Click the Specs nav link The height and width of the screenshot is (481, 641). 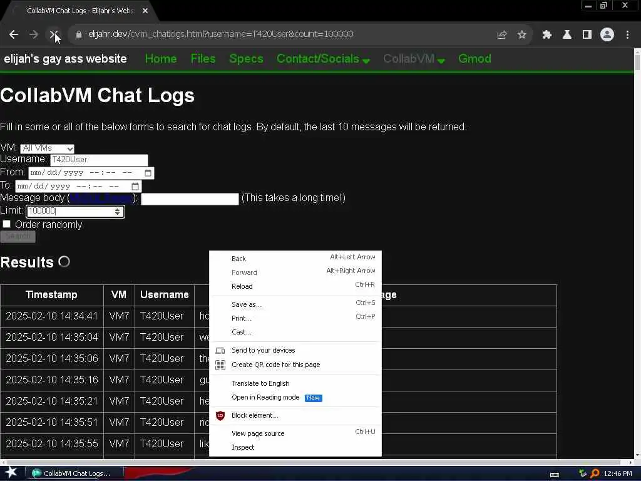point(246,59)
